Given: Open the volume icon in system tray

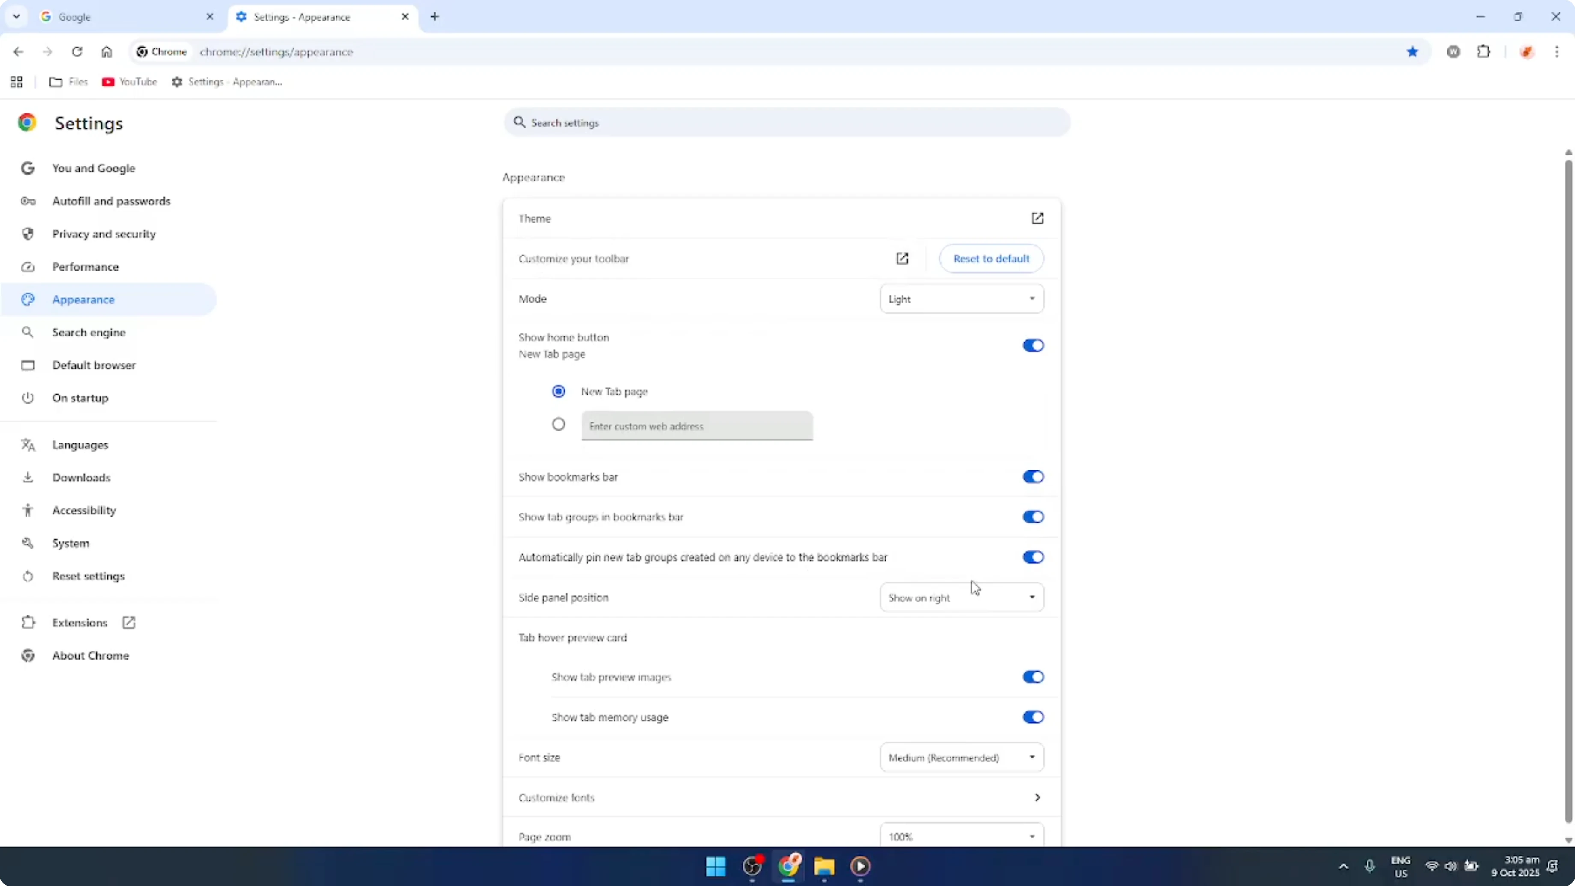Looking at the screenshot, I should 1451,866.
